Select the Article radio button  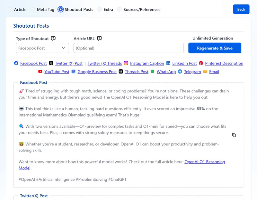tap(10, 10)
